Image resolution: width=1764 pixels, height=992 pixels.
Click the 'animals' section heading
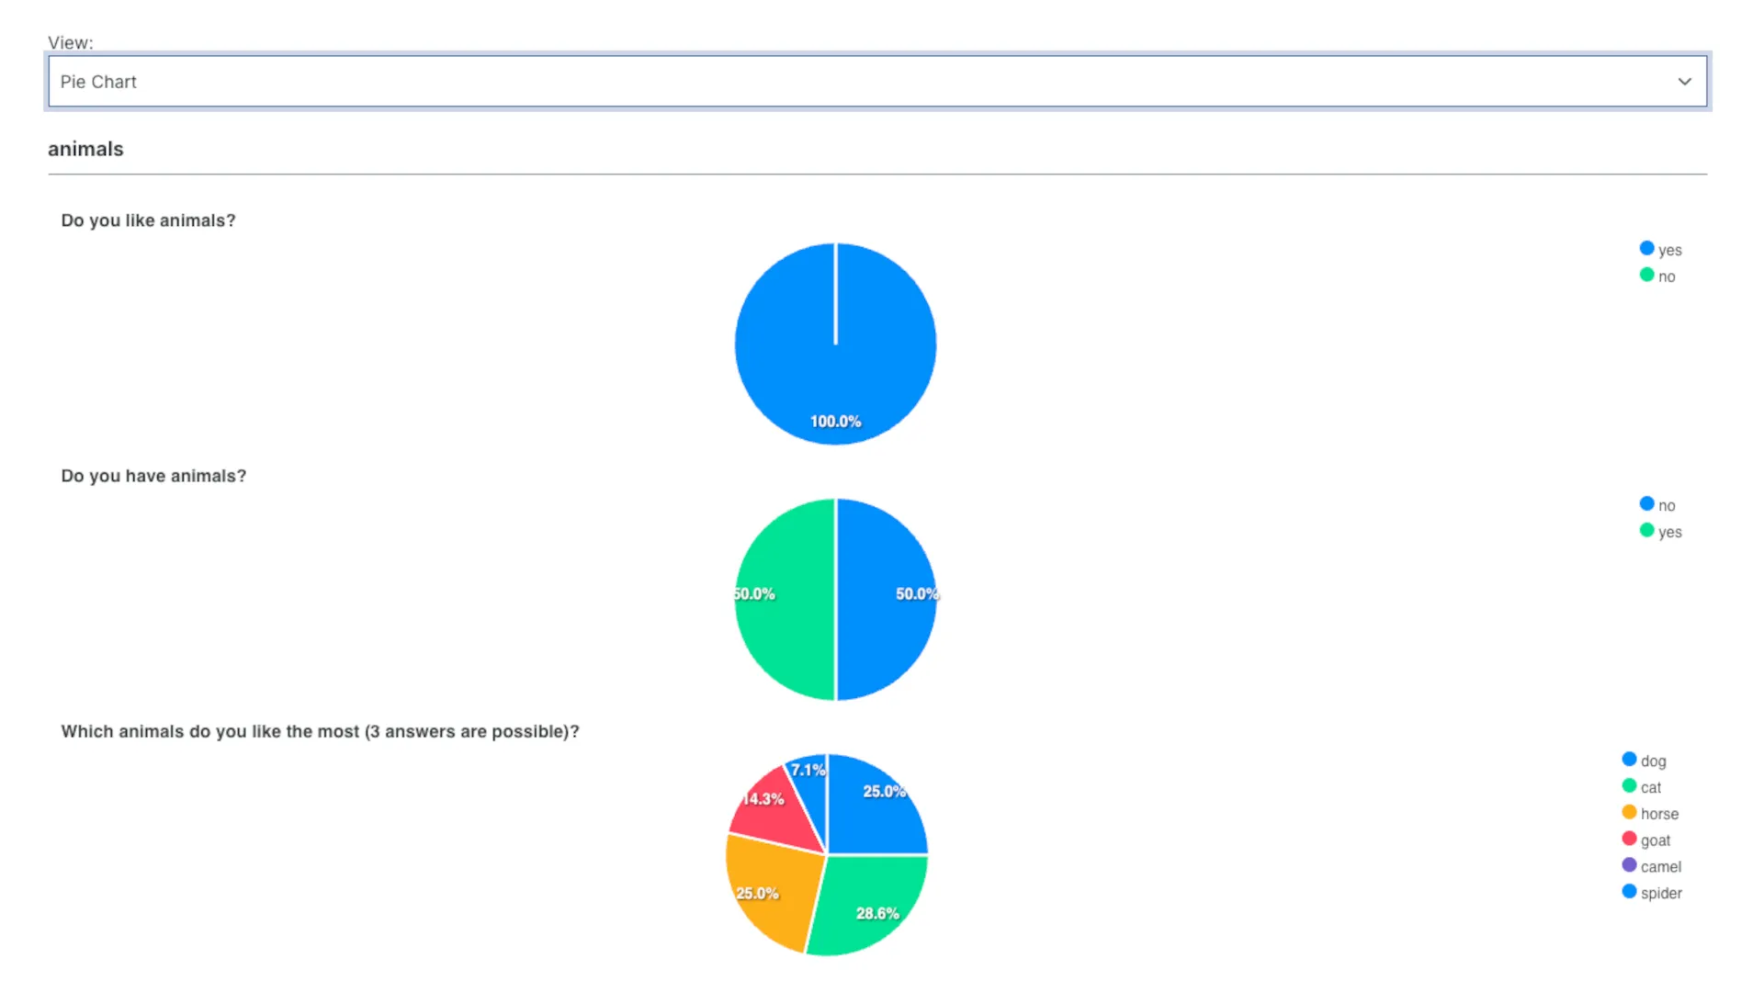coord(85,149)
